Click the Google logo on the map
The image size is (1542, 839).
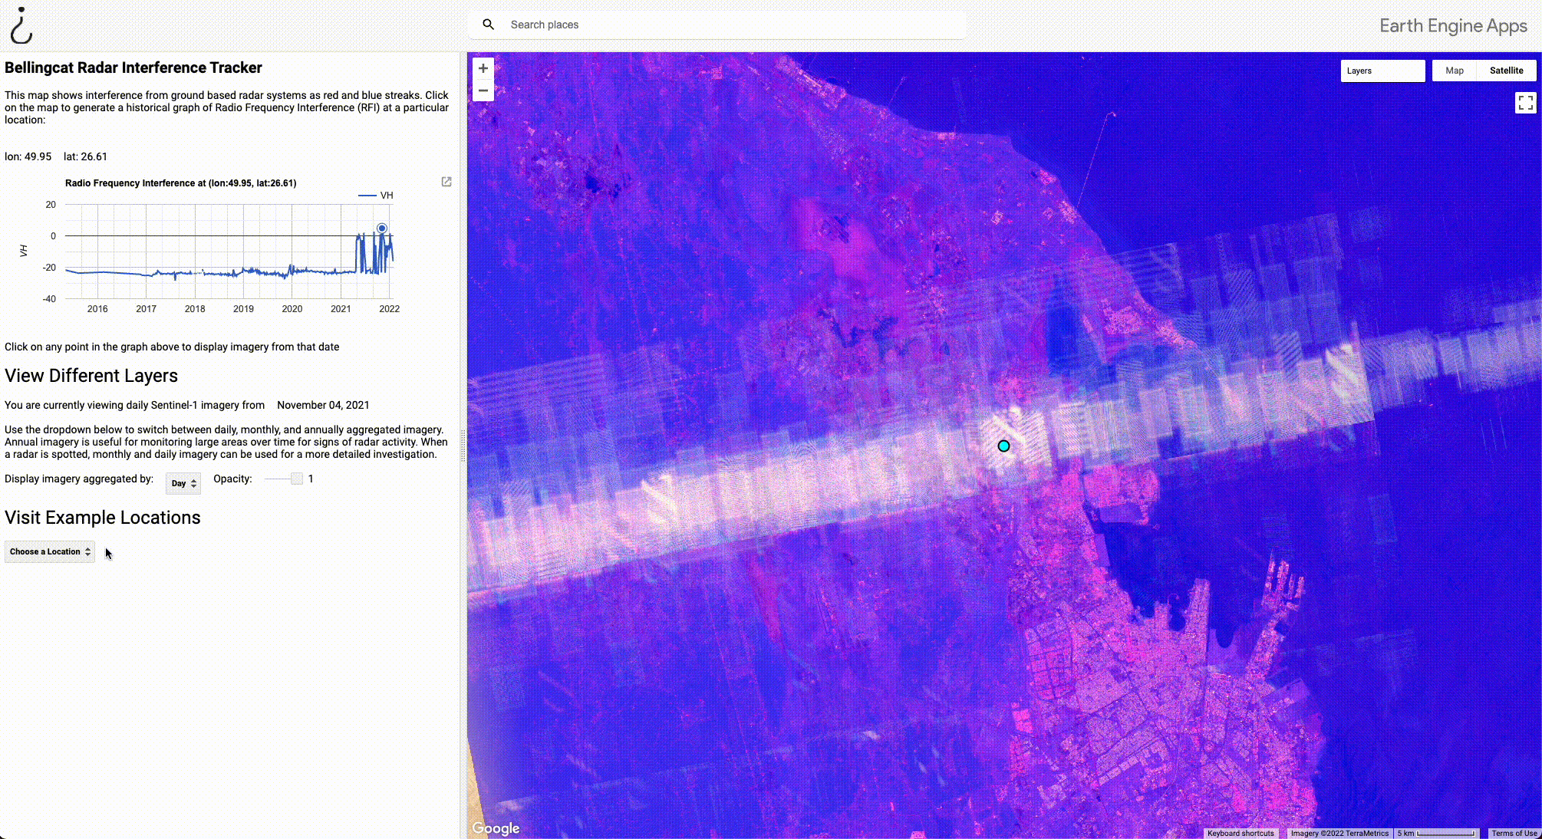coord(496,828)
